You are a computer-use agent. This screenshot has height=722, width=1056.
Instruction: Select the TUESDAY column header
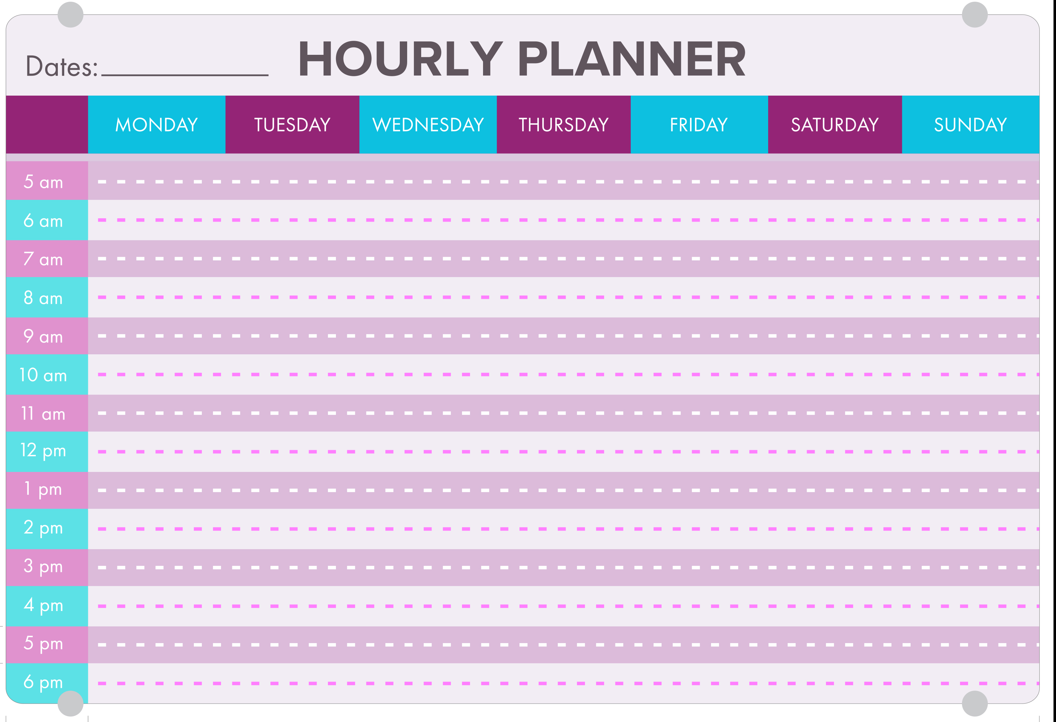(x=292, y=124)
